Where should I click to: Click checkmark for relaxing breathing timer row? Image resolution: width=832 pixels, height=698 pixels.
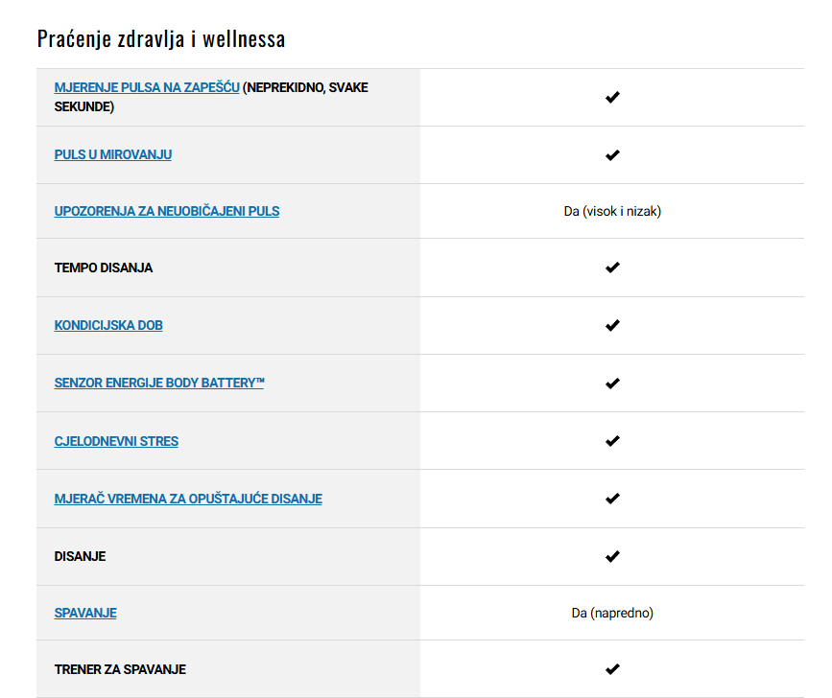point(612,499)
